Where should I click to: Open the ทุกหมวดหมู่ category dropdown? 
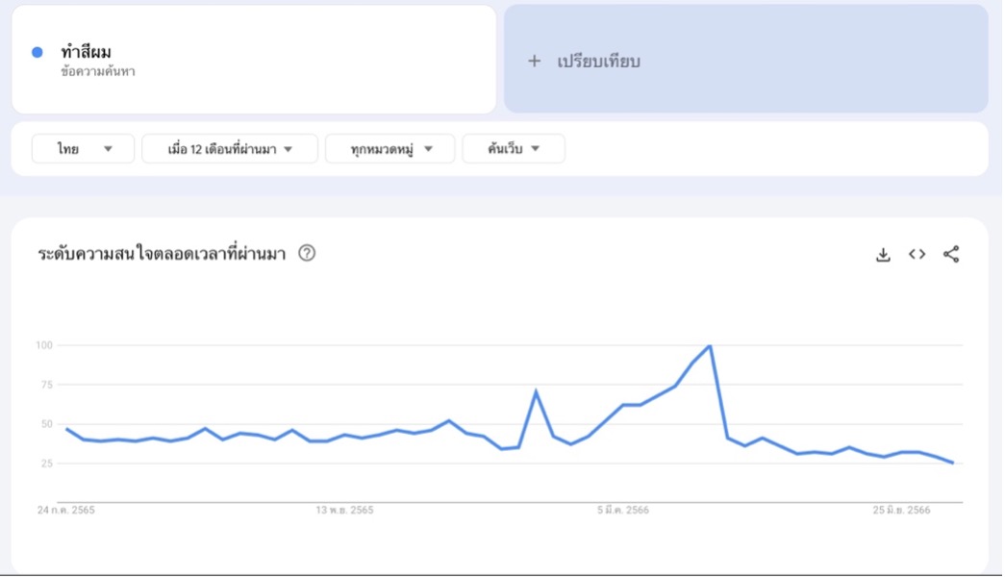coord(389,149)
